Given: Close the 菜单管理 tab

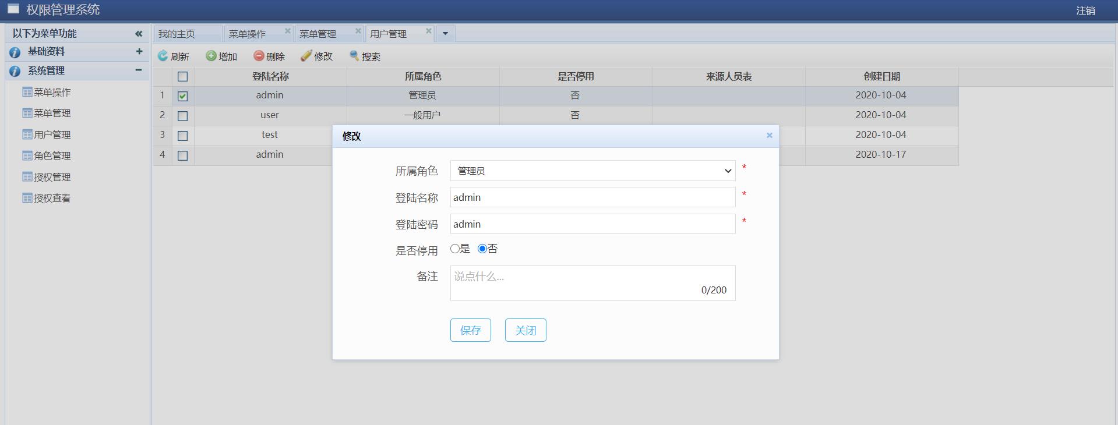Looking at the screenshot, I should tap(358, 31).
